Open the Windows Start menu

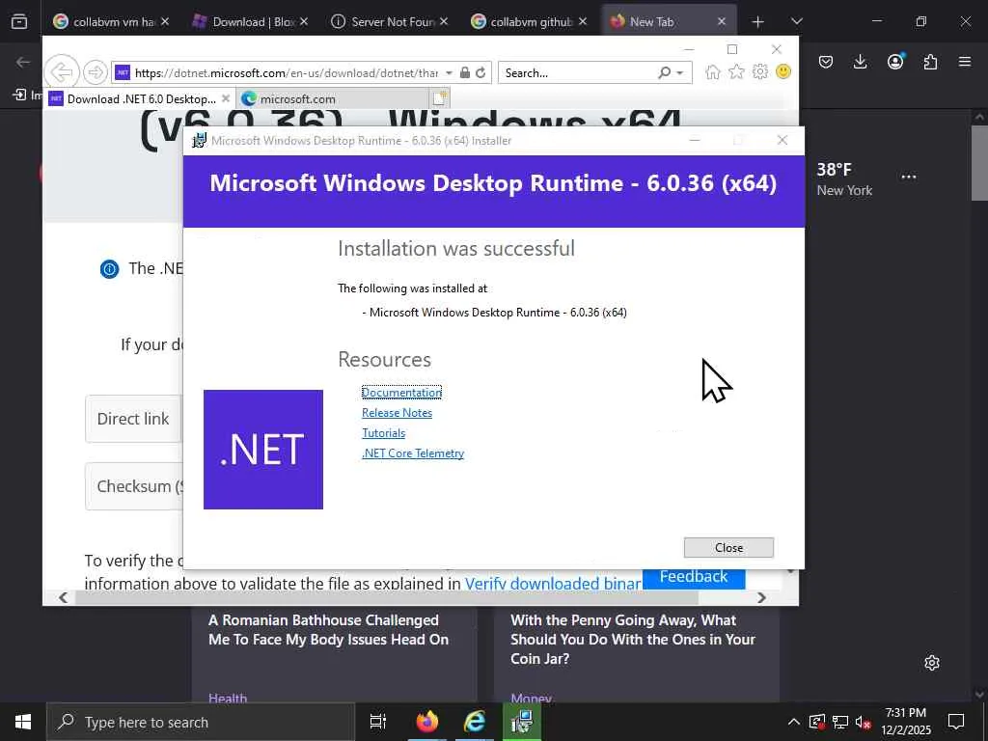tap(23, 722)
